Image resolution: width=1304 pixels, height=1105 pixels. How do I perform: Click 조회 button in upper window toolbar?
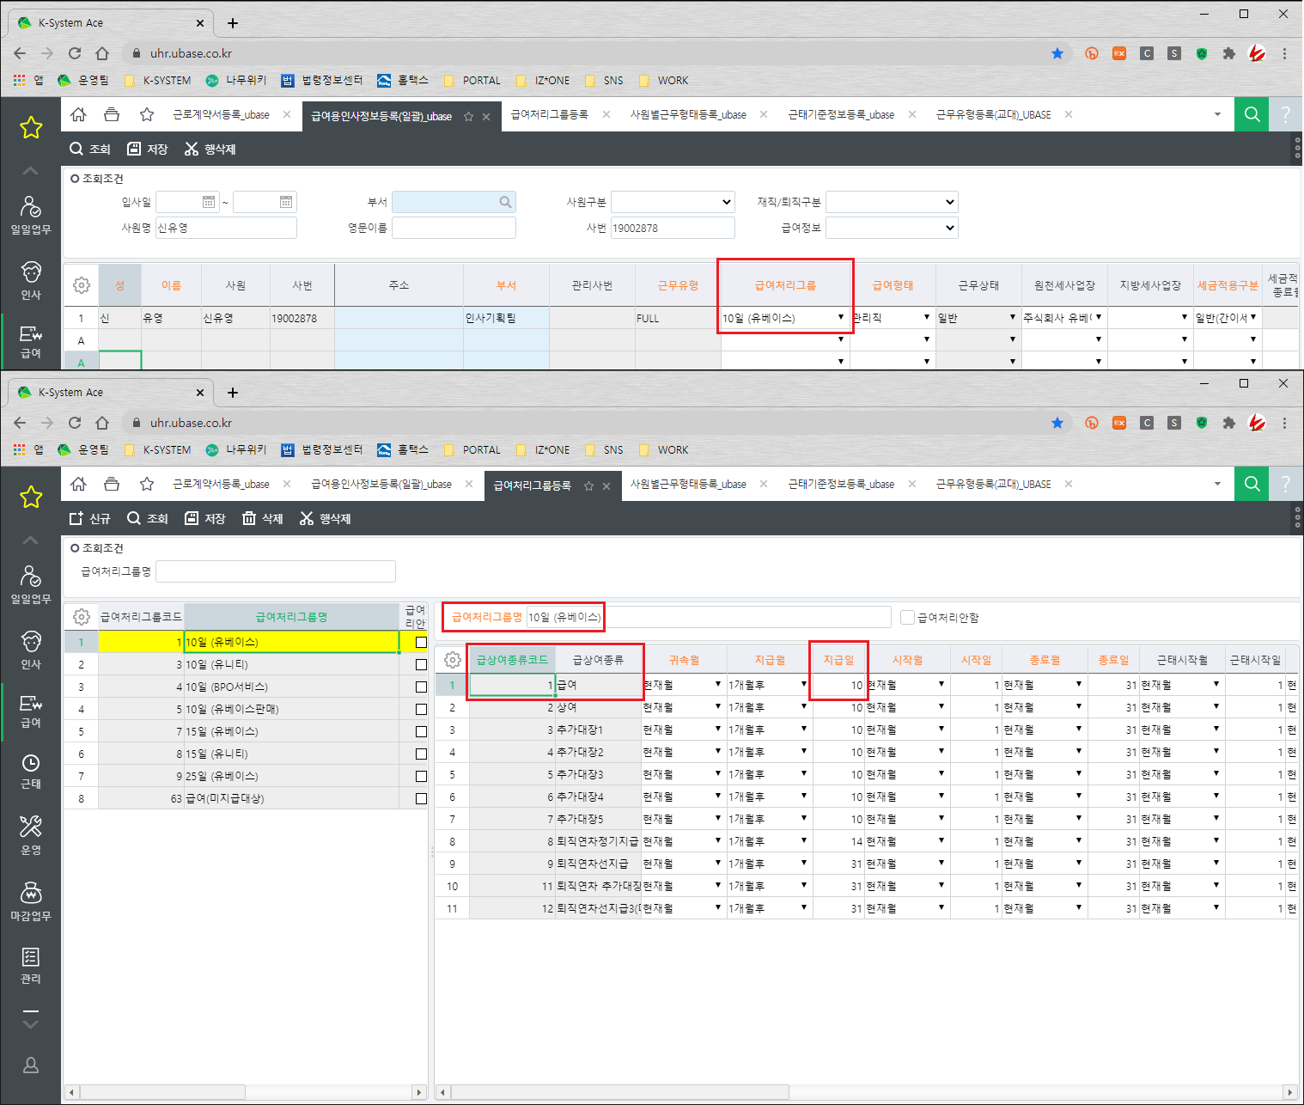(x=90, y=149)
